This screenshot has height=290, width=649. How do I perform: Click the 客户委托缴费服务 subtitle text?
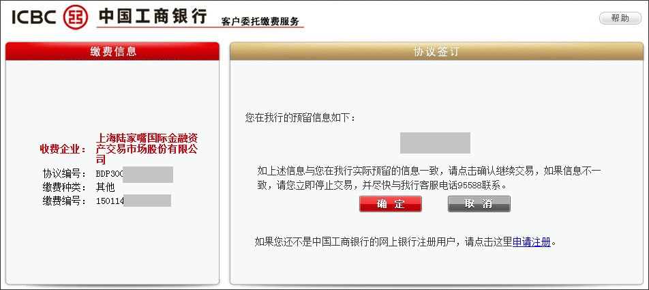260,22
